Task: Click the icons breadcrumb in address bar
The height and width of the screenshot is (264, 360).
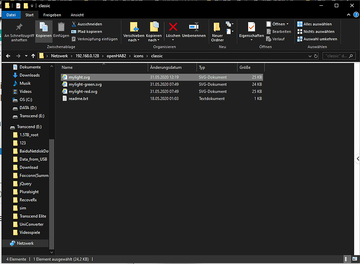Action: [138, 56]
